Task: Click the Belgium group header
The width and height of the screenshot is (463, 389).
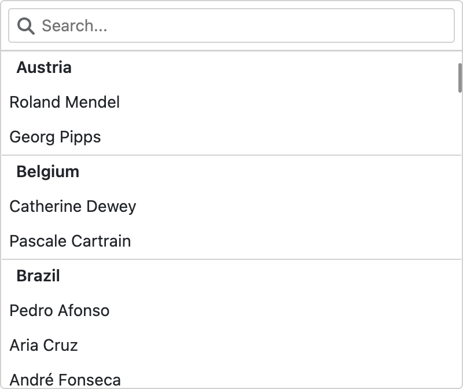Action: [48, 172]
